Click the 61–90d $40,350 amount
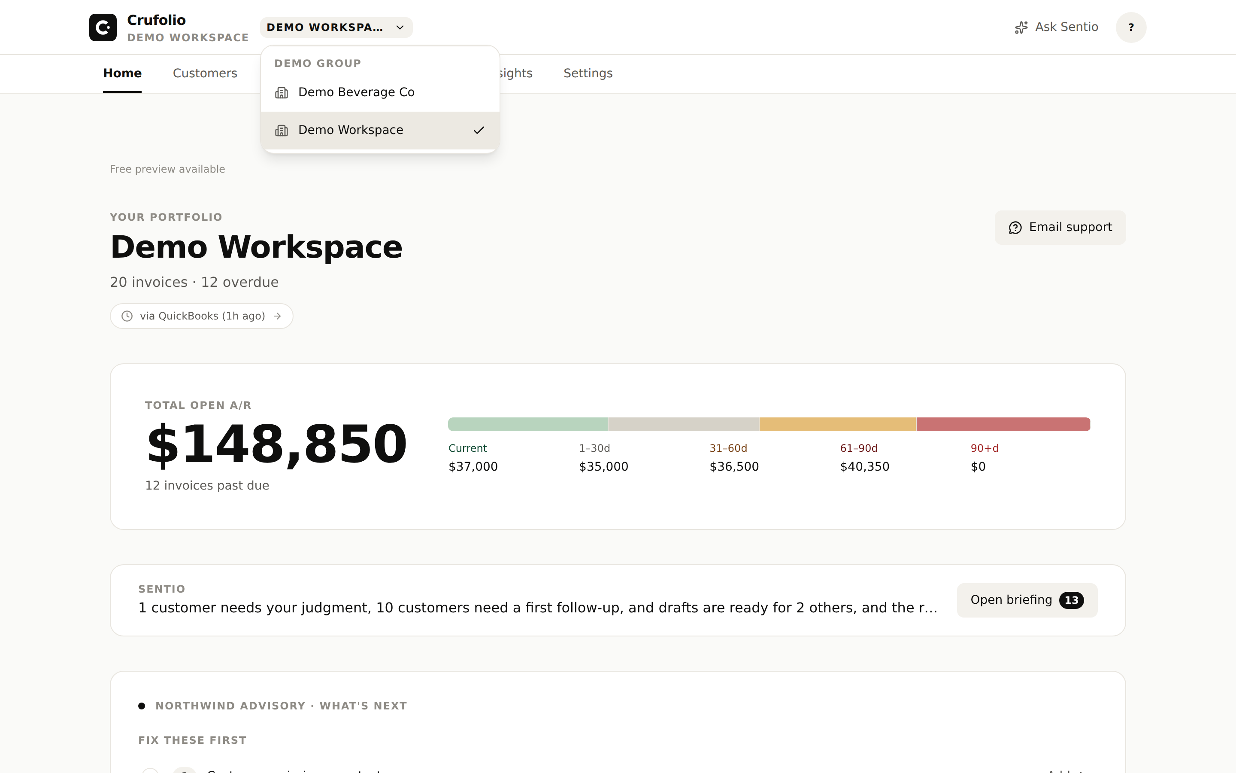This screenshot has width=1236, height=773. 865,467
